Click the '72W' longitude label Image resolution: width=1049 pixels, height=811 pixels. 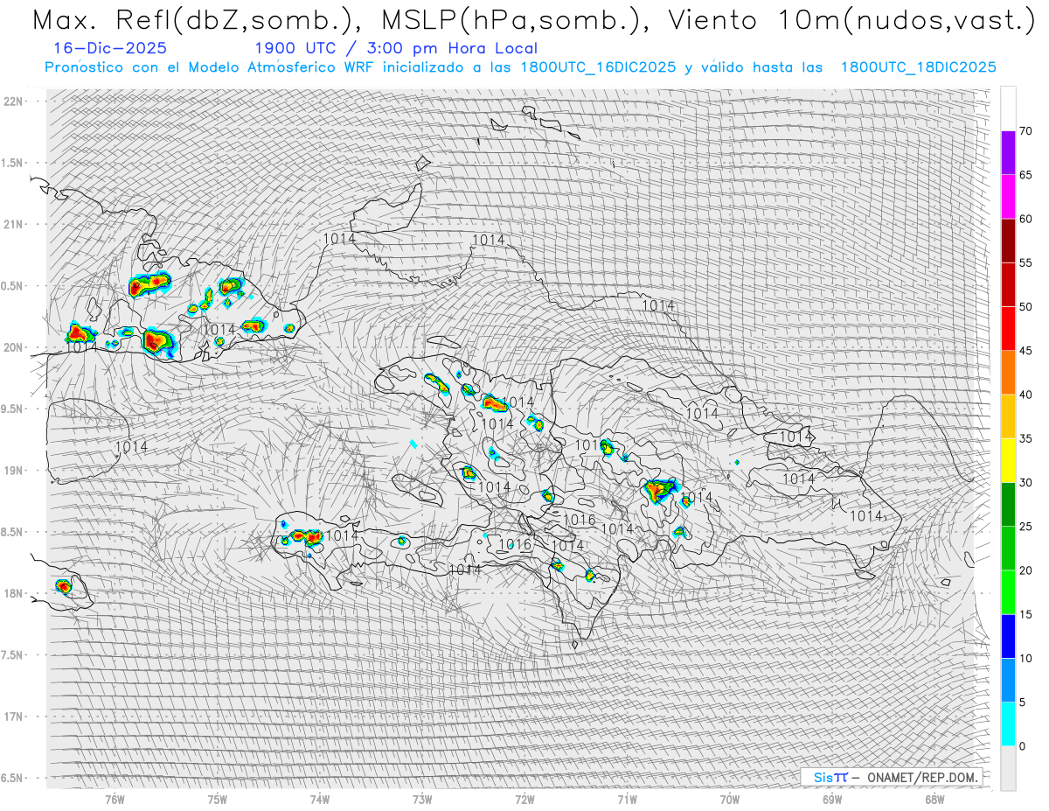(x=524, y=799)
